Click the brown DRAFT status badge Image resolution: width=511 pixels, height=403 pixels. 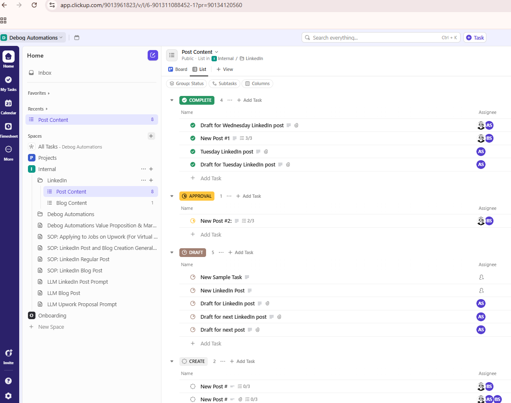(193, 252)
